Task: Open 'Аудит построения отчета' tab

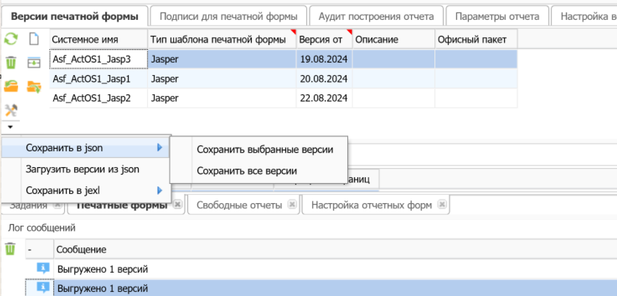Action: coord(376,16)
